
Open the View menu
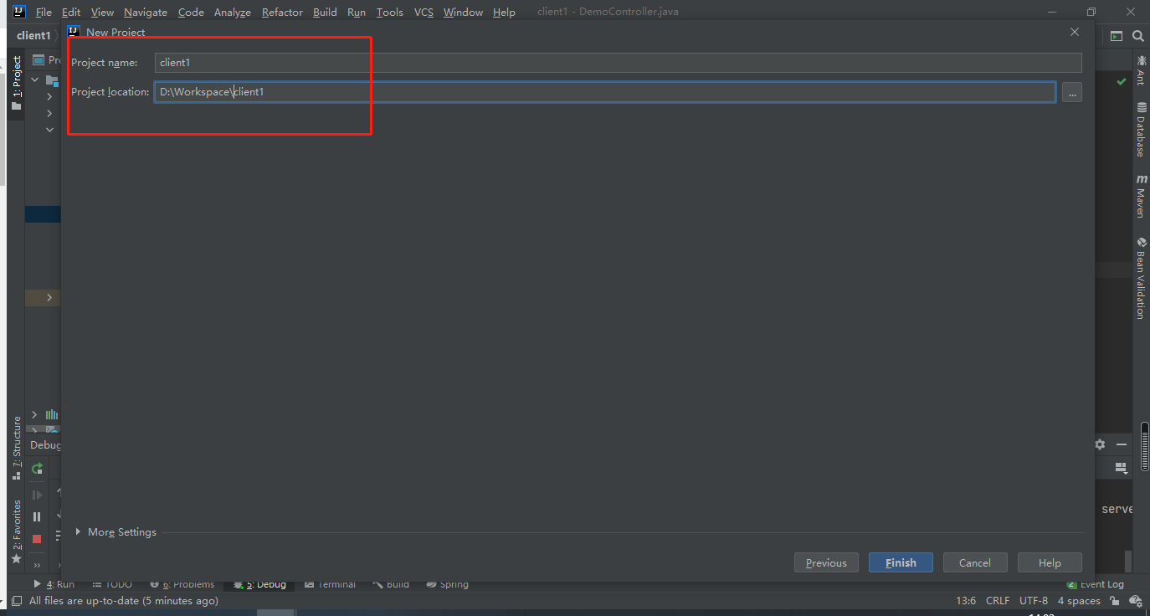[x=102, y=12]
